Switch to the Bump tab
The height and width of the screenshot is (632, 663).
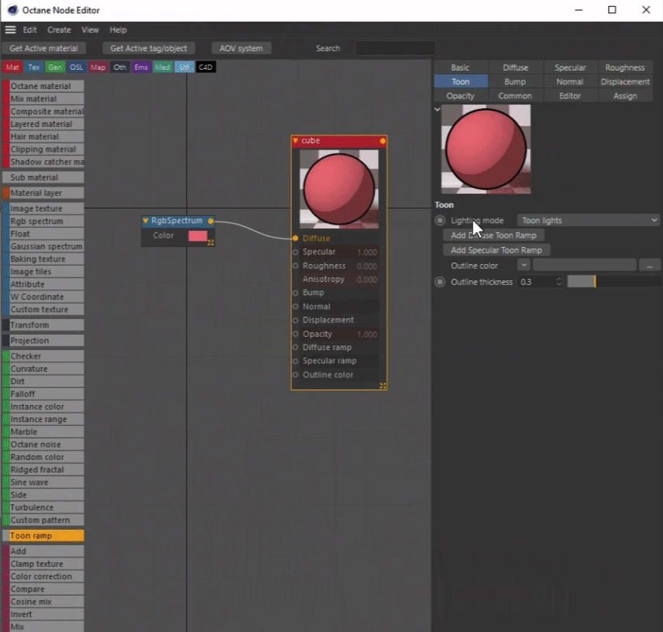[x=515, y=81]
